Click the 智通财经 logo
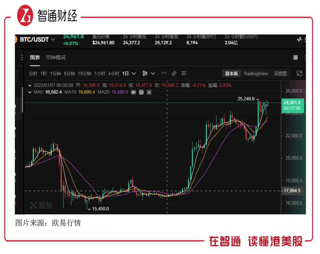Image resolution: width=320 pixels, height=254 pixels. point(47,16)
